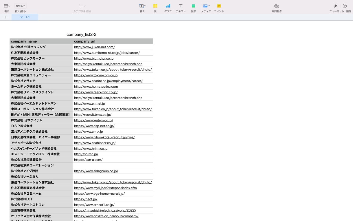353x221 pixels.
Task: Select the company_url header cell
Action: (x=113, y=41)
